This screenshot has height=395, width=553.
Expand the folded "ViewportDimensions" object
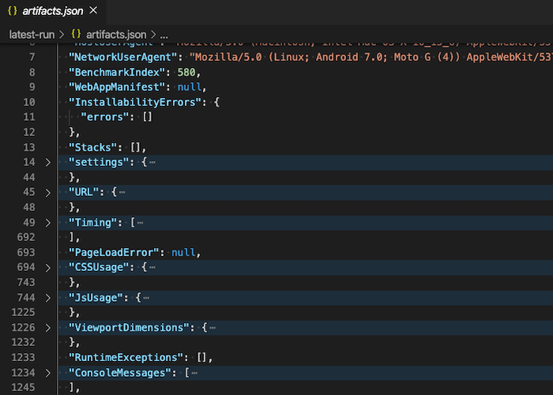pyautogui.click(x=48, y=328)
